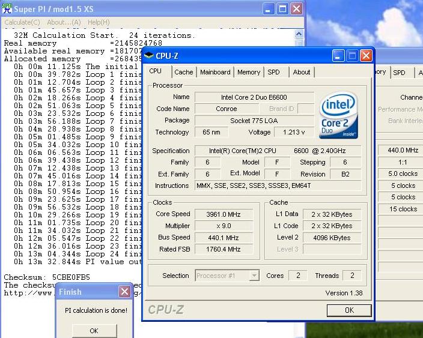
Task: Click the Cores count field
Action: [x=298, y=275]
